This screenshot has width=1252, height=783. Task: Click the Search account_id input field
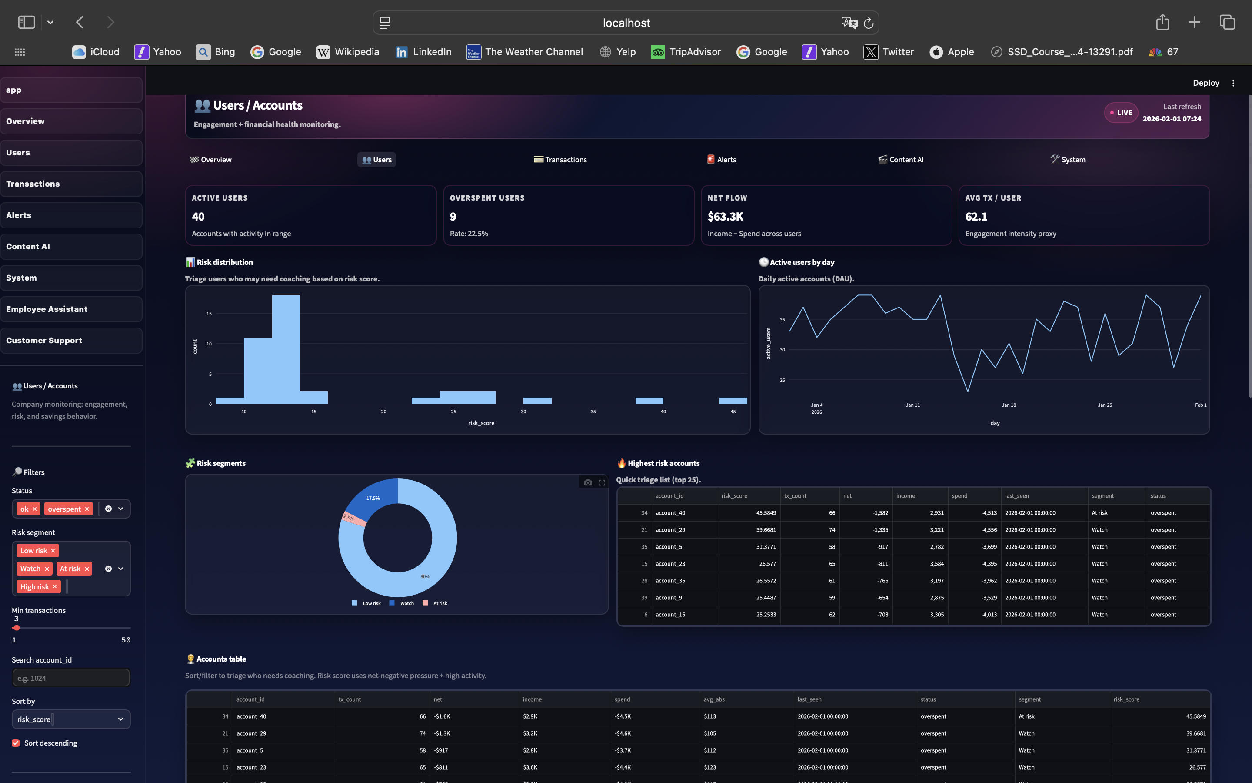[x=71, y=678]
